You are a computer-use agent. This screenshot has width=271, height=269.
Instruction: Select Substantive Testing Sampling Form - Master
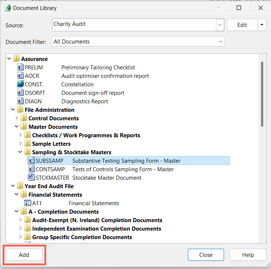point(128,161)
